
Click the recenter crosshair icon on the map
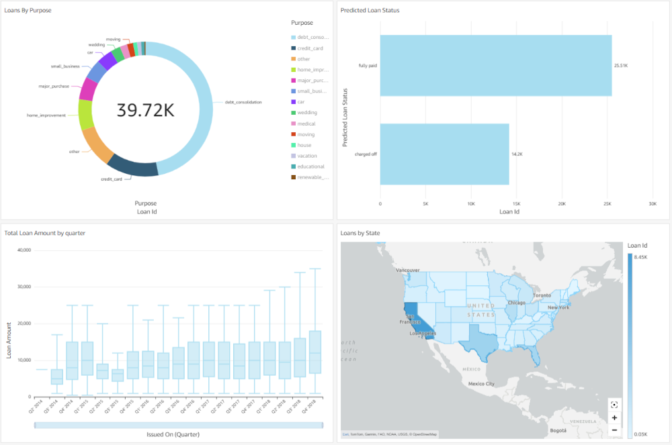tap(614, 405)
